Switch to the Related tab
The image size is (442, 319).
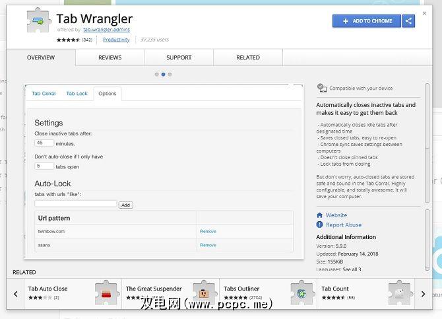(248, 57)
